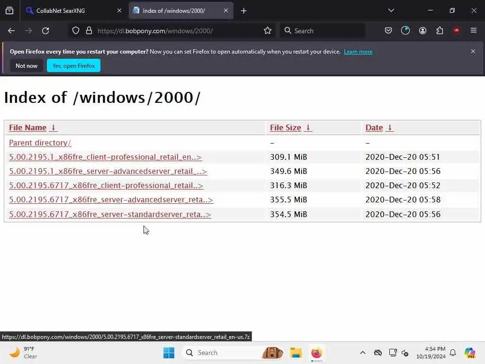Save page to Pocket

click(x=388, y=31)
